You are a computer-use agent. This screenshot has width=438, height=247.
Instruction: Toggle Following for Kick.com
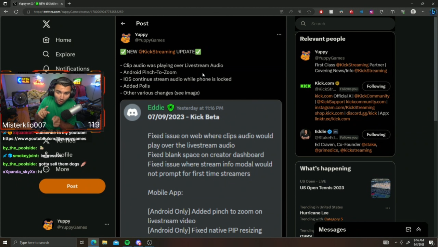point(376,86)
